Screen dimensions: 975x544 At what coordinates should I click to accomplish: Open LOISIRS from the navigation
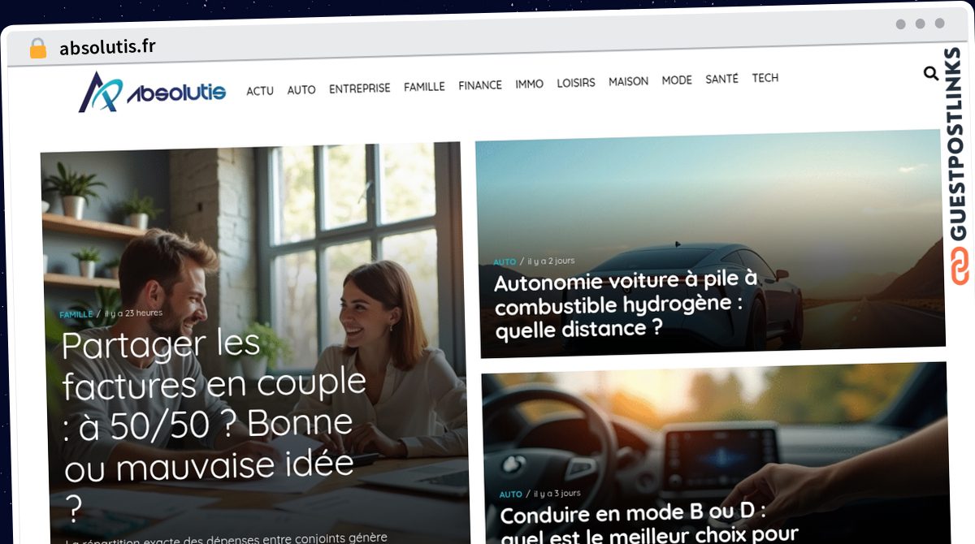pos(576,83)
